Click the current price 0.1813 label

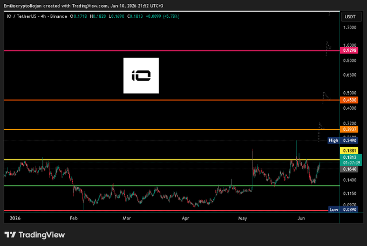click(351, 160)
